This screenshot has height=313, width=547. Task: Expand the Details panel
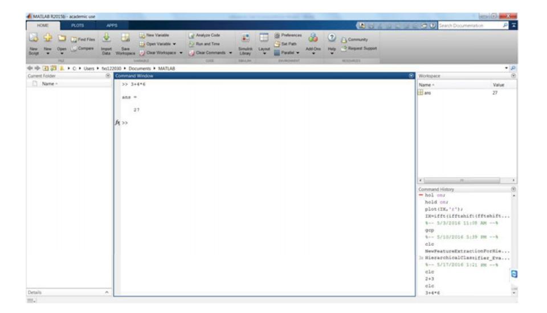pyautogui.click(x=107, y=292)
